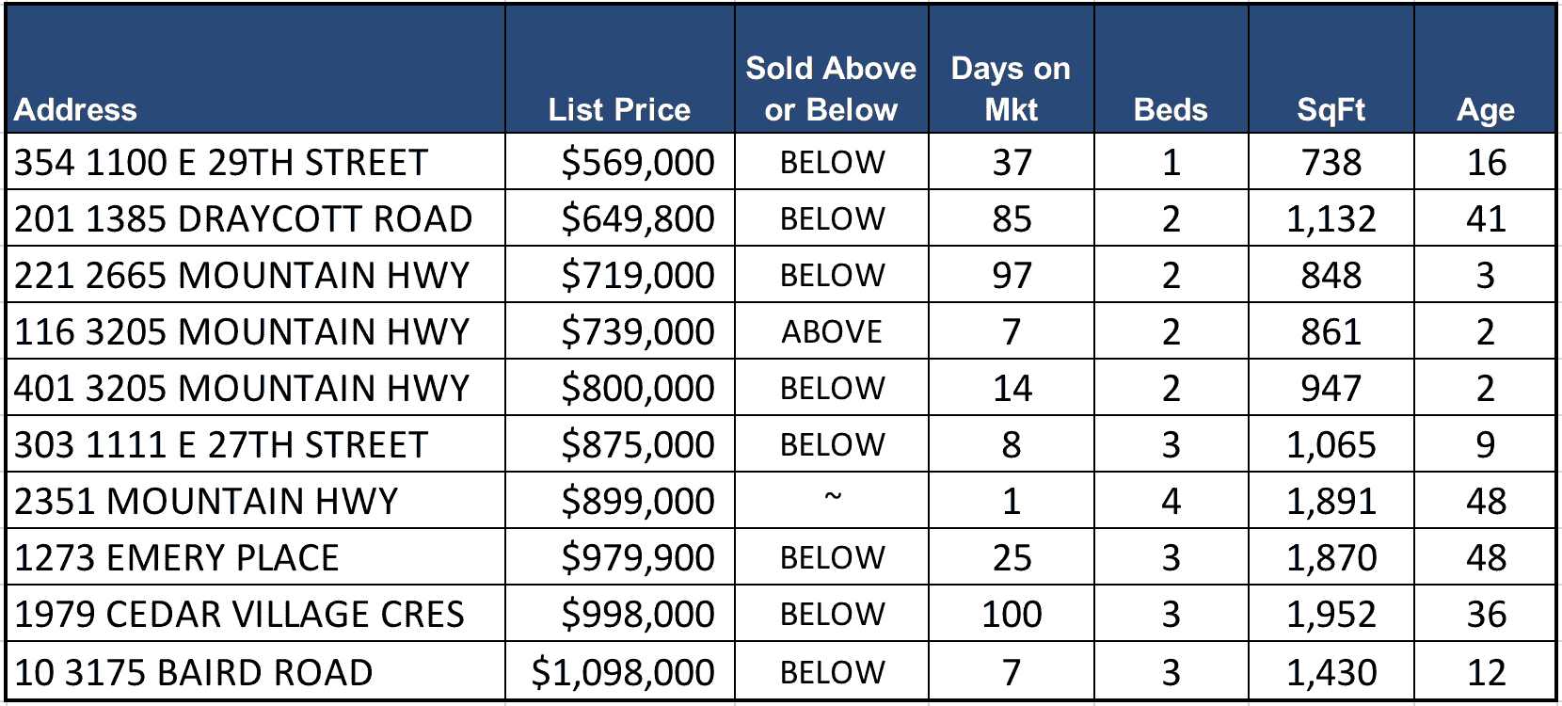The height and width of the screenshot is (706, 1562).
Task: Select the Sold Above or Below header
Action: pos(831,89)
